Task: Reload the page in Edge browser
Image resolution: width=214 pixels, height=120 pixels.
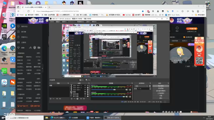Action: tap(28, 11)
